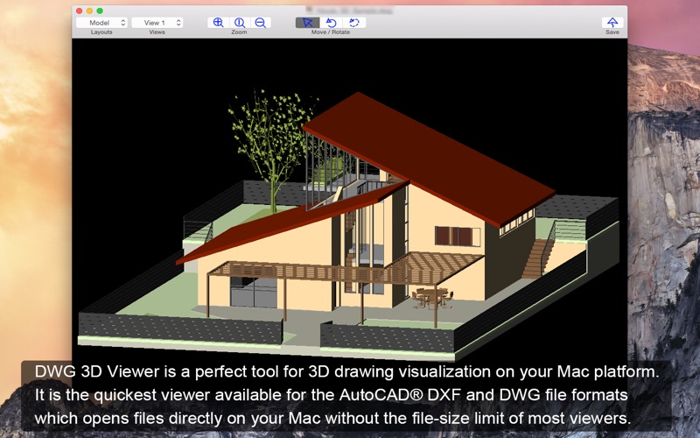Click the Zoom Out magnifier icon
The width and height of the screenshot is (700, 438).
point(261,23)
